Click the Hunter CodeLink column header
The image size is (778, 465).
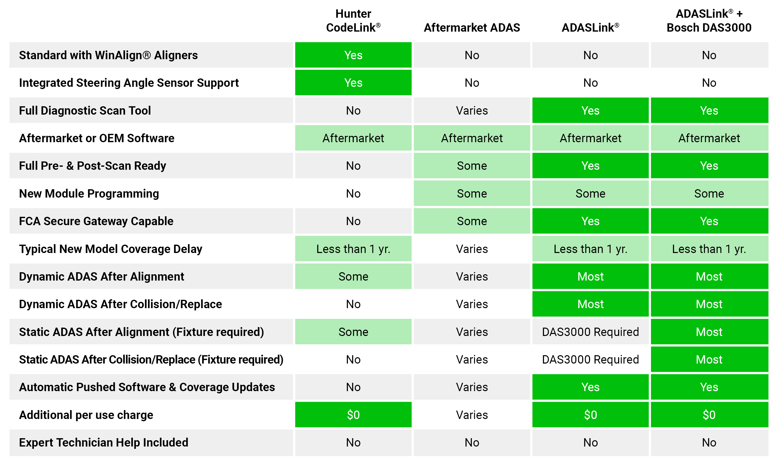click(x=353, y=21)
